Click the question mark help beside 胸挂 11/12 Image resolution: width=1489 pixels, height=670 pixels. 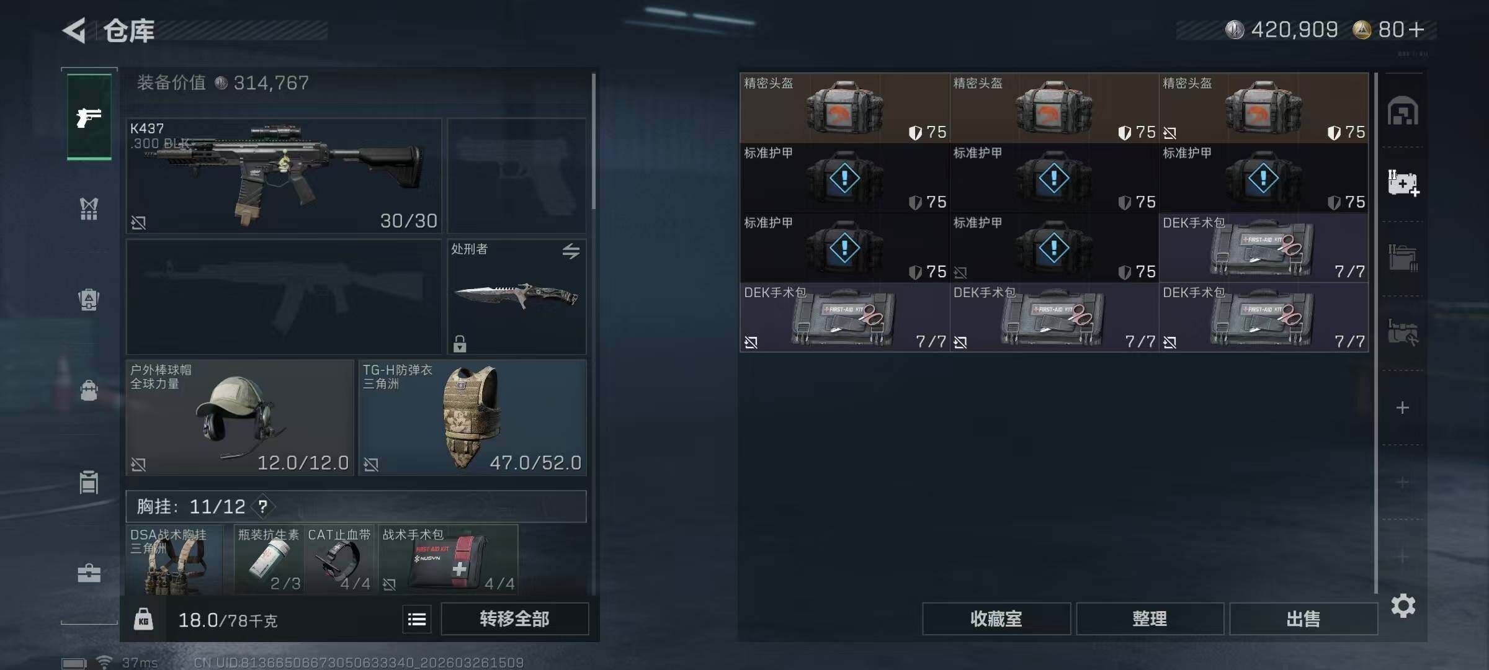pyautogui.click(x=263, y=506)
